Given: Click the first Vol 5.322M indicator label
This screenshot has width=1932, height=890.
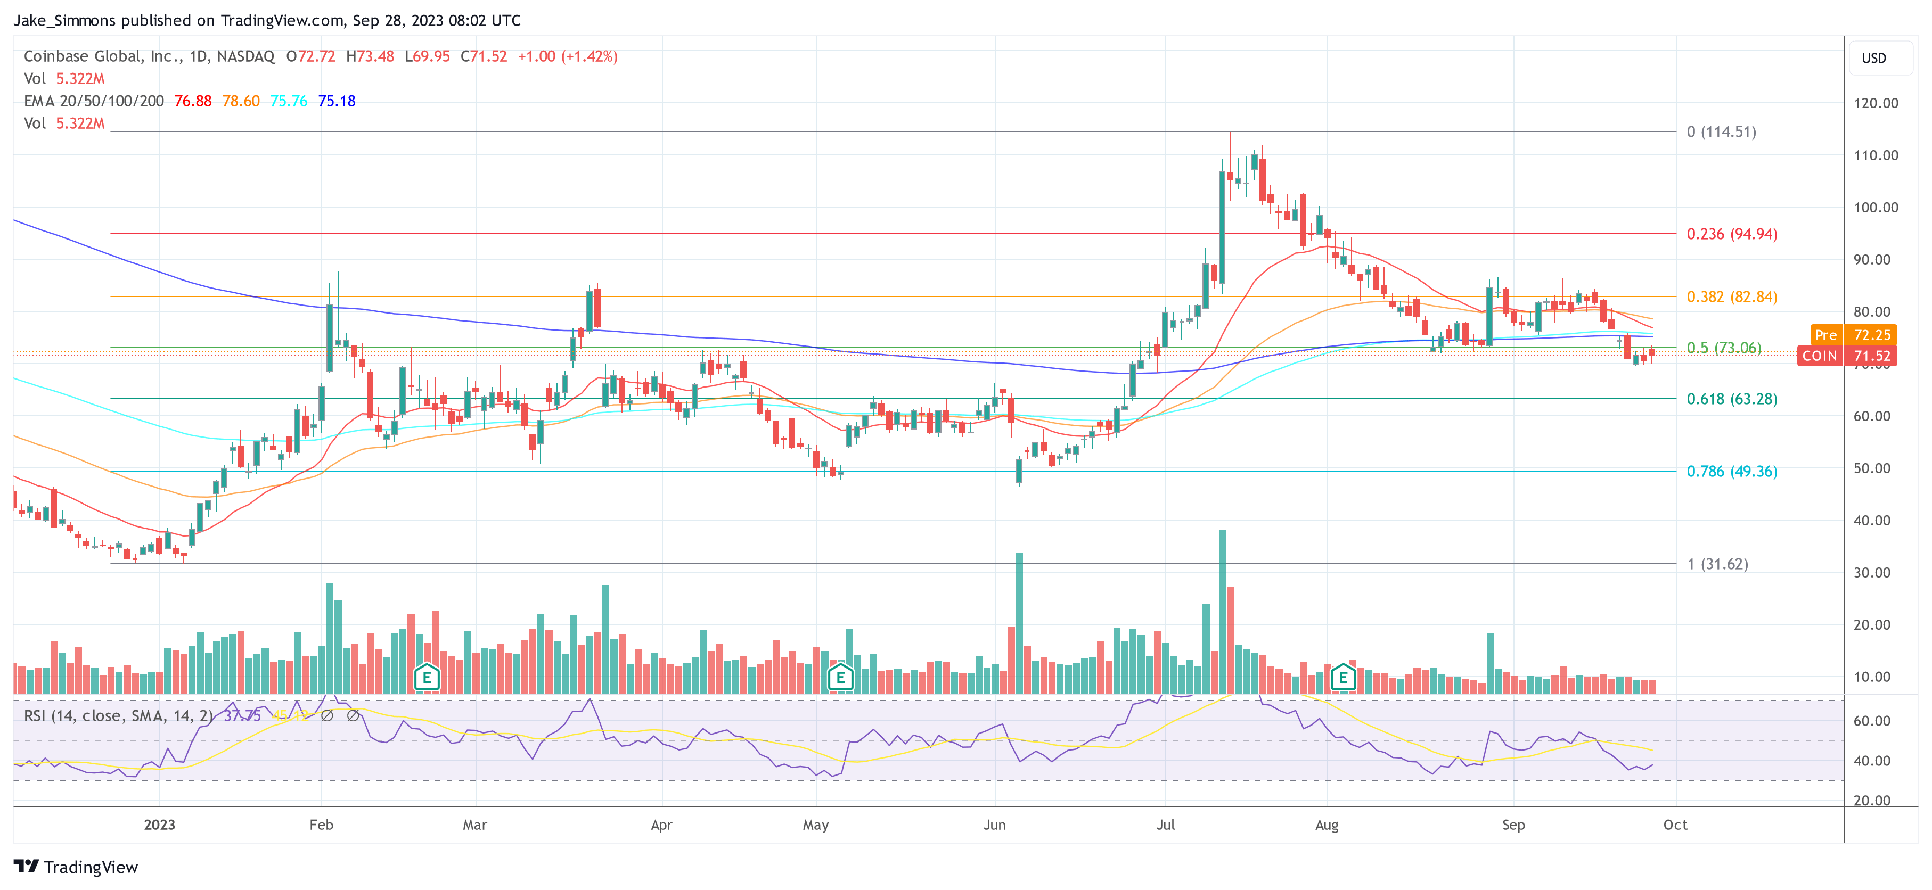Looking at the screenshot, I should [x=64, y=78].
